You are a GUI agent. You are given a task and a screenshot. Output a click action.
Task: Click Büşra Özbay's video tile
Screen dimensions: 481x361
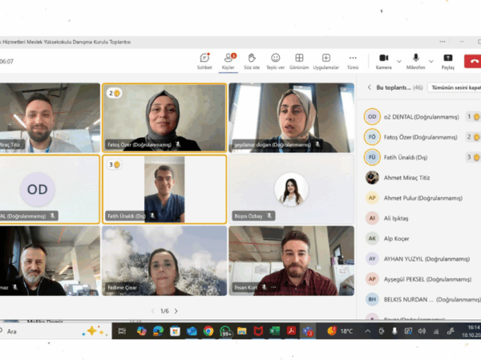pyautogui.click(x=291, y=189)
